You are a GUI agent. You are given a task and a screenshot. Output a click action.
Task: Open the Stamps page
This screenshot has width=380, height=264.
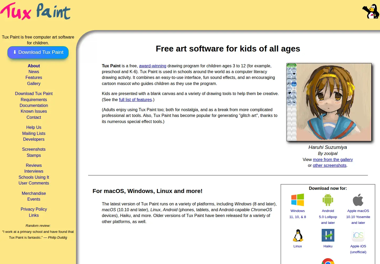[x=34, y=155]
